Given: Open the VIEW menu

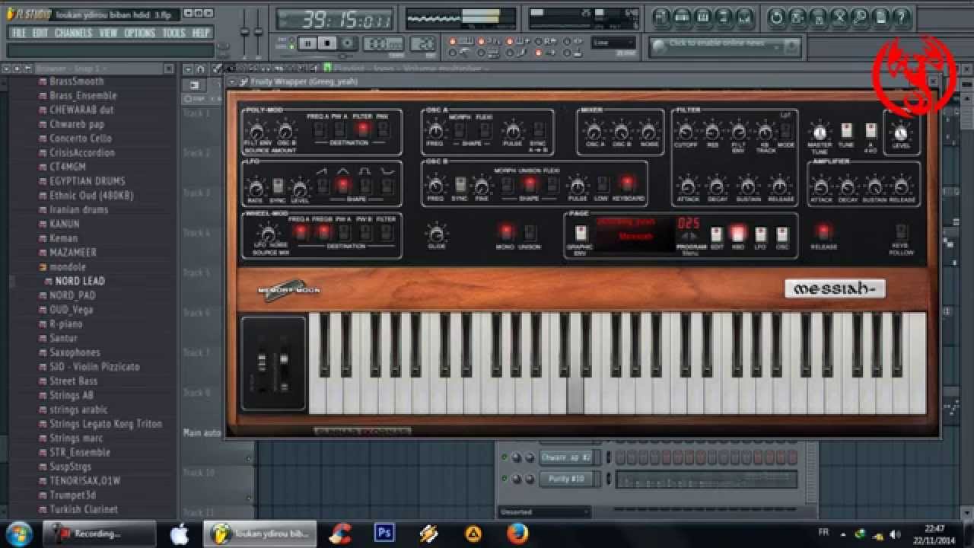Looking at the screenshot, I should (108, 33).
